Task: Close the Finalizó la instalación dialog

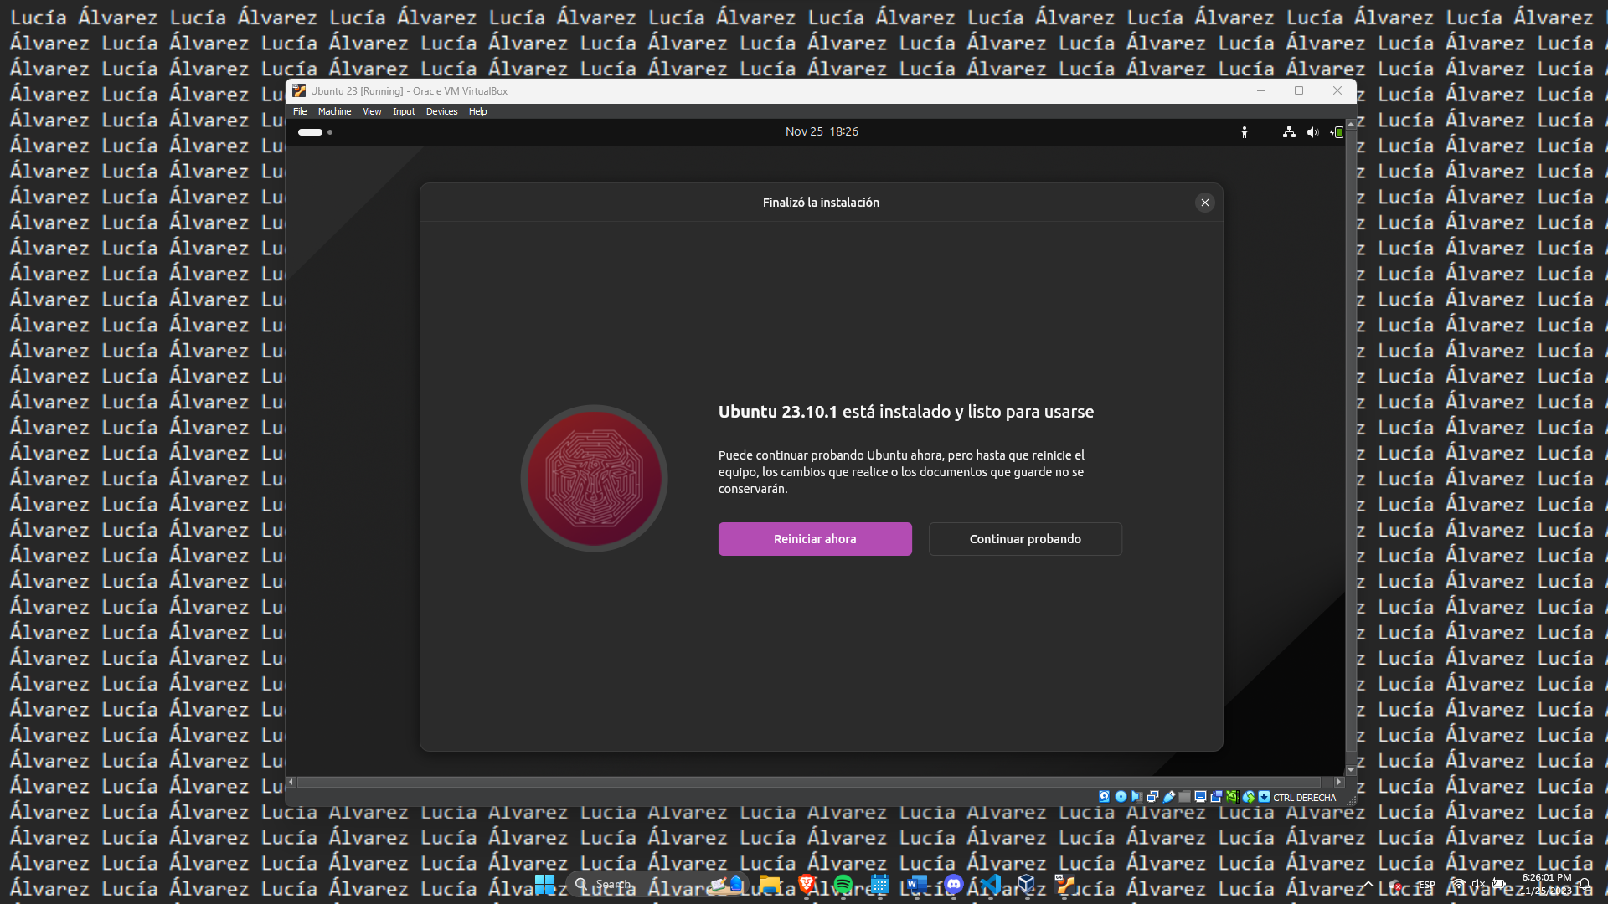Action: tap(1204, 203)
